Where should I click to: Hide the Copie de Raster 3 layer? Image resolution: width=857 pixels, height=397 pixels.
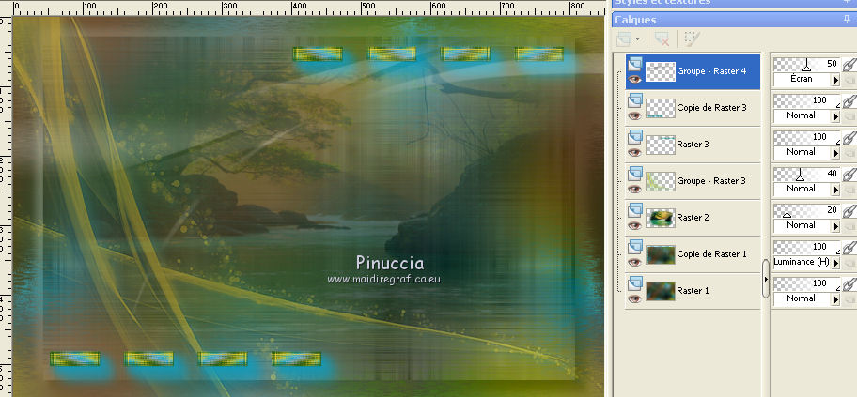634,115
